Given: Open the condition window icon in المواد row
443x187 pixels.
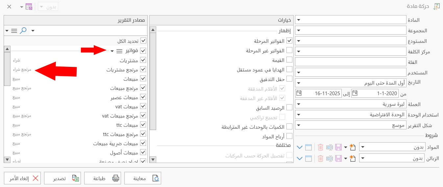Looking at the screenshot, I should 308,147.
